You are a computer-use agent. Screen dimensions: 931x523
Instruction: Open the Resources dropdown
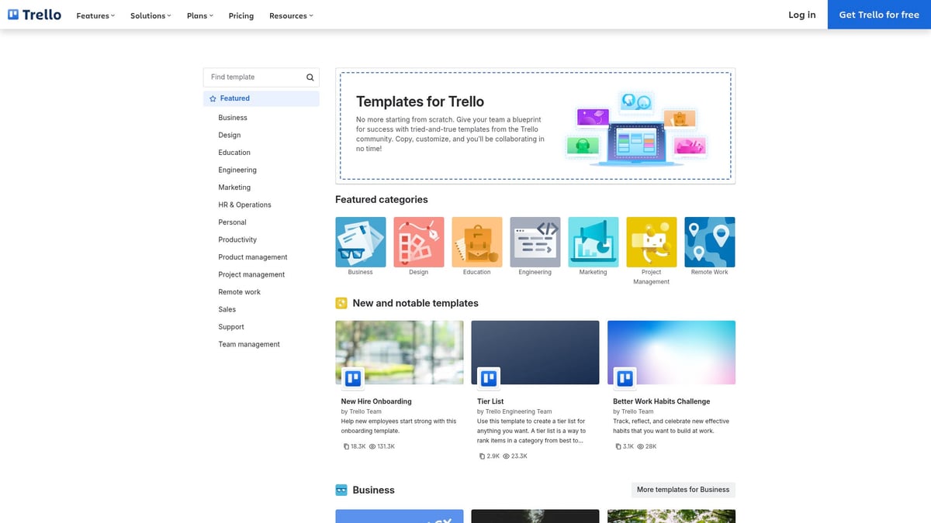290,15
